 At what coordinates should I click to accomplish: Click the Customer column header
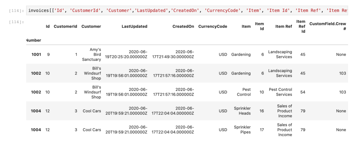91,26
